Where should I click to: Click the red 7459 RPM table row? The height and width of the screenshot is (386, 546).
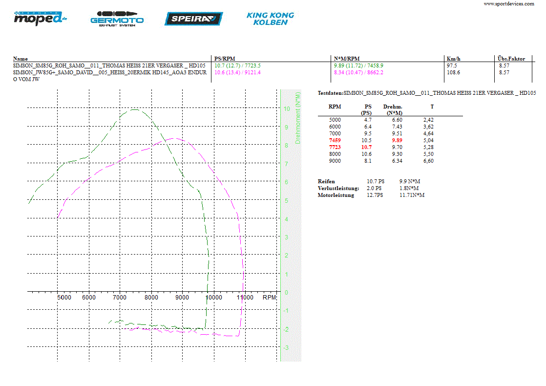[335, 140]
